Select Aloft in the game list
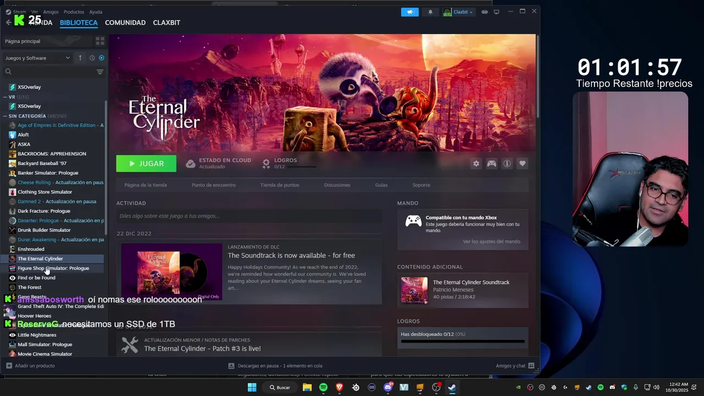Image resolution: width=704 pixels, height=396 pixels. click(23, 135)
